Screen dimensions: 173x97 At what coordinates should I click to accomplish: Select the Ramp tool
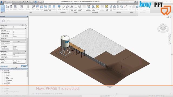point(64,8)
